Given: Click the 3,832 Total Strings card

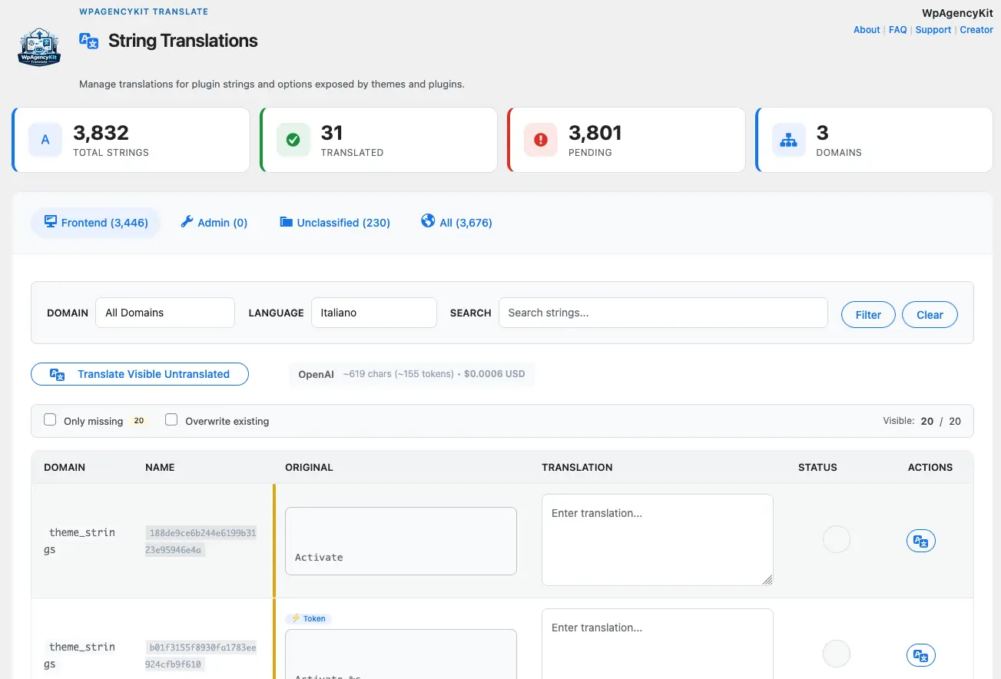Looking at the screenshot, I should coord(131,140).
